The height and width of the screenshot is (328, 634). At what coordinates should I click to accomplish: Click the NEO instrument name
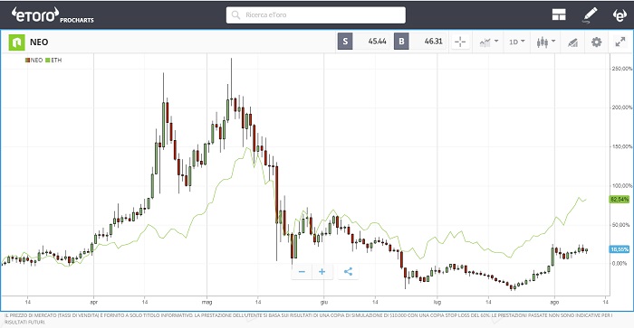click(39, 42)
